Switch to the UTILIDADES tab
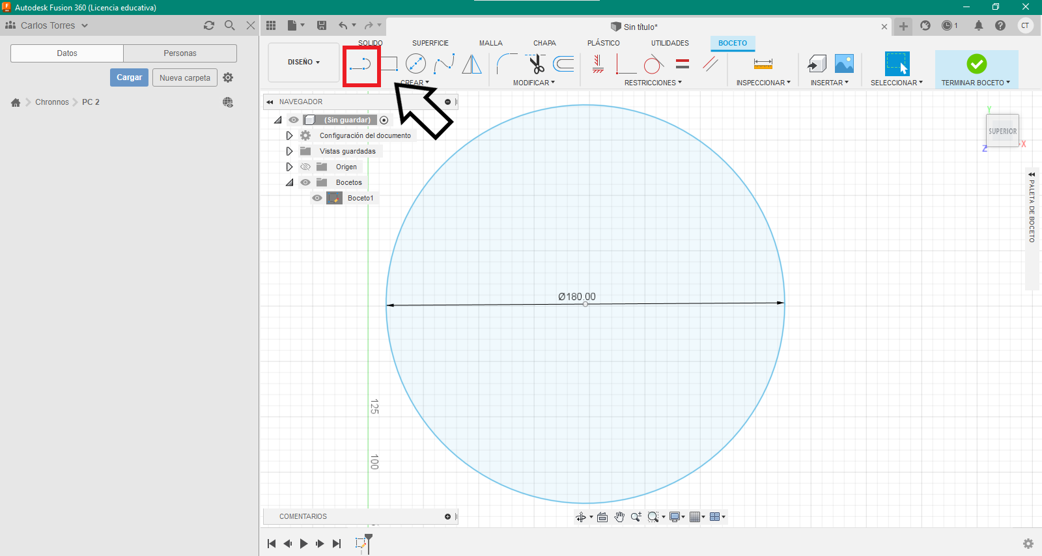 [670, 43]
